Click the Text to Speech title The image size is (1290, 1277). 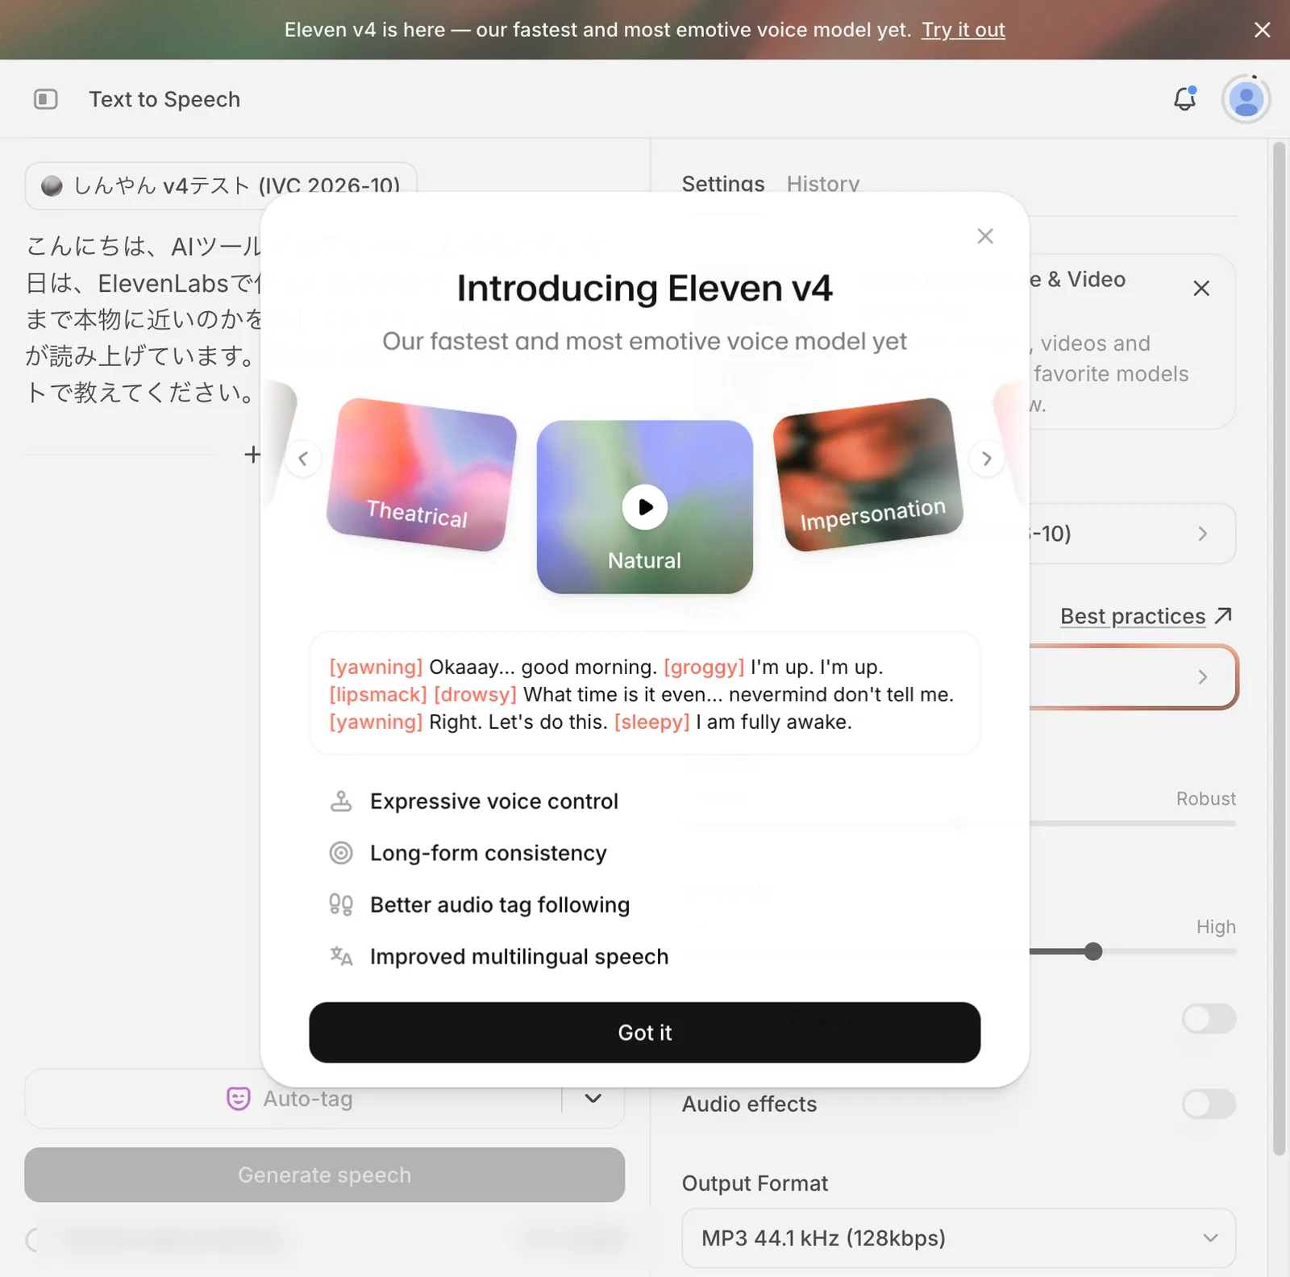click(164, 99)
